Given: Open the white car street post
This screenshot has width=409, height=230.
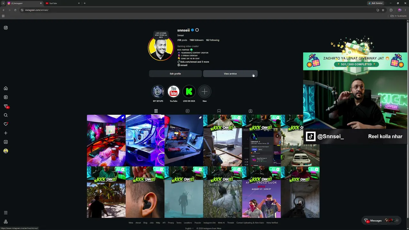Looking at the screenshot, I should pyautogui.click(x=300, y=141).
